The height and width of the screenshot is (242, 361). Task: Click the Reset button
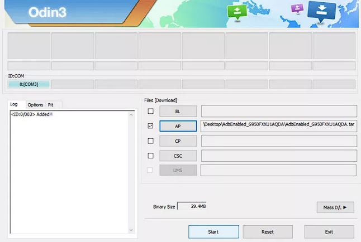pyautogui.click(x=268, y=231)
